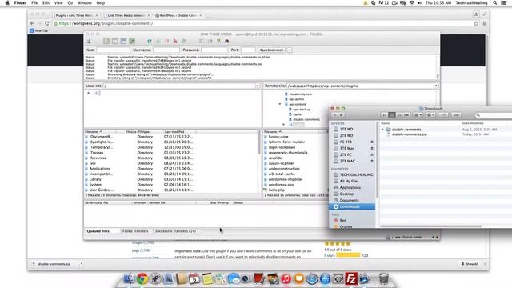Open the Trash in the Dock
The image size is (512, 288).
point(384,279)
